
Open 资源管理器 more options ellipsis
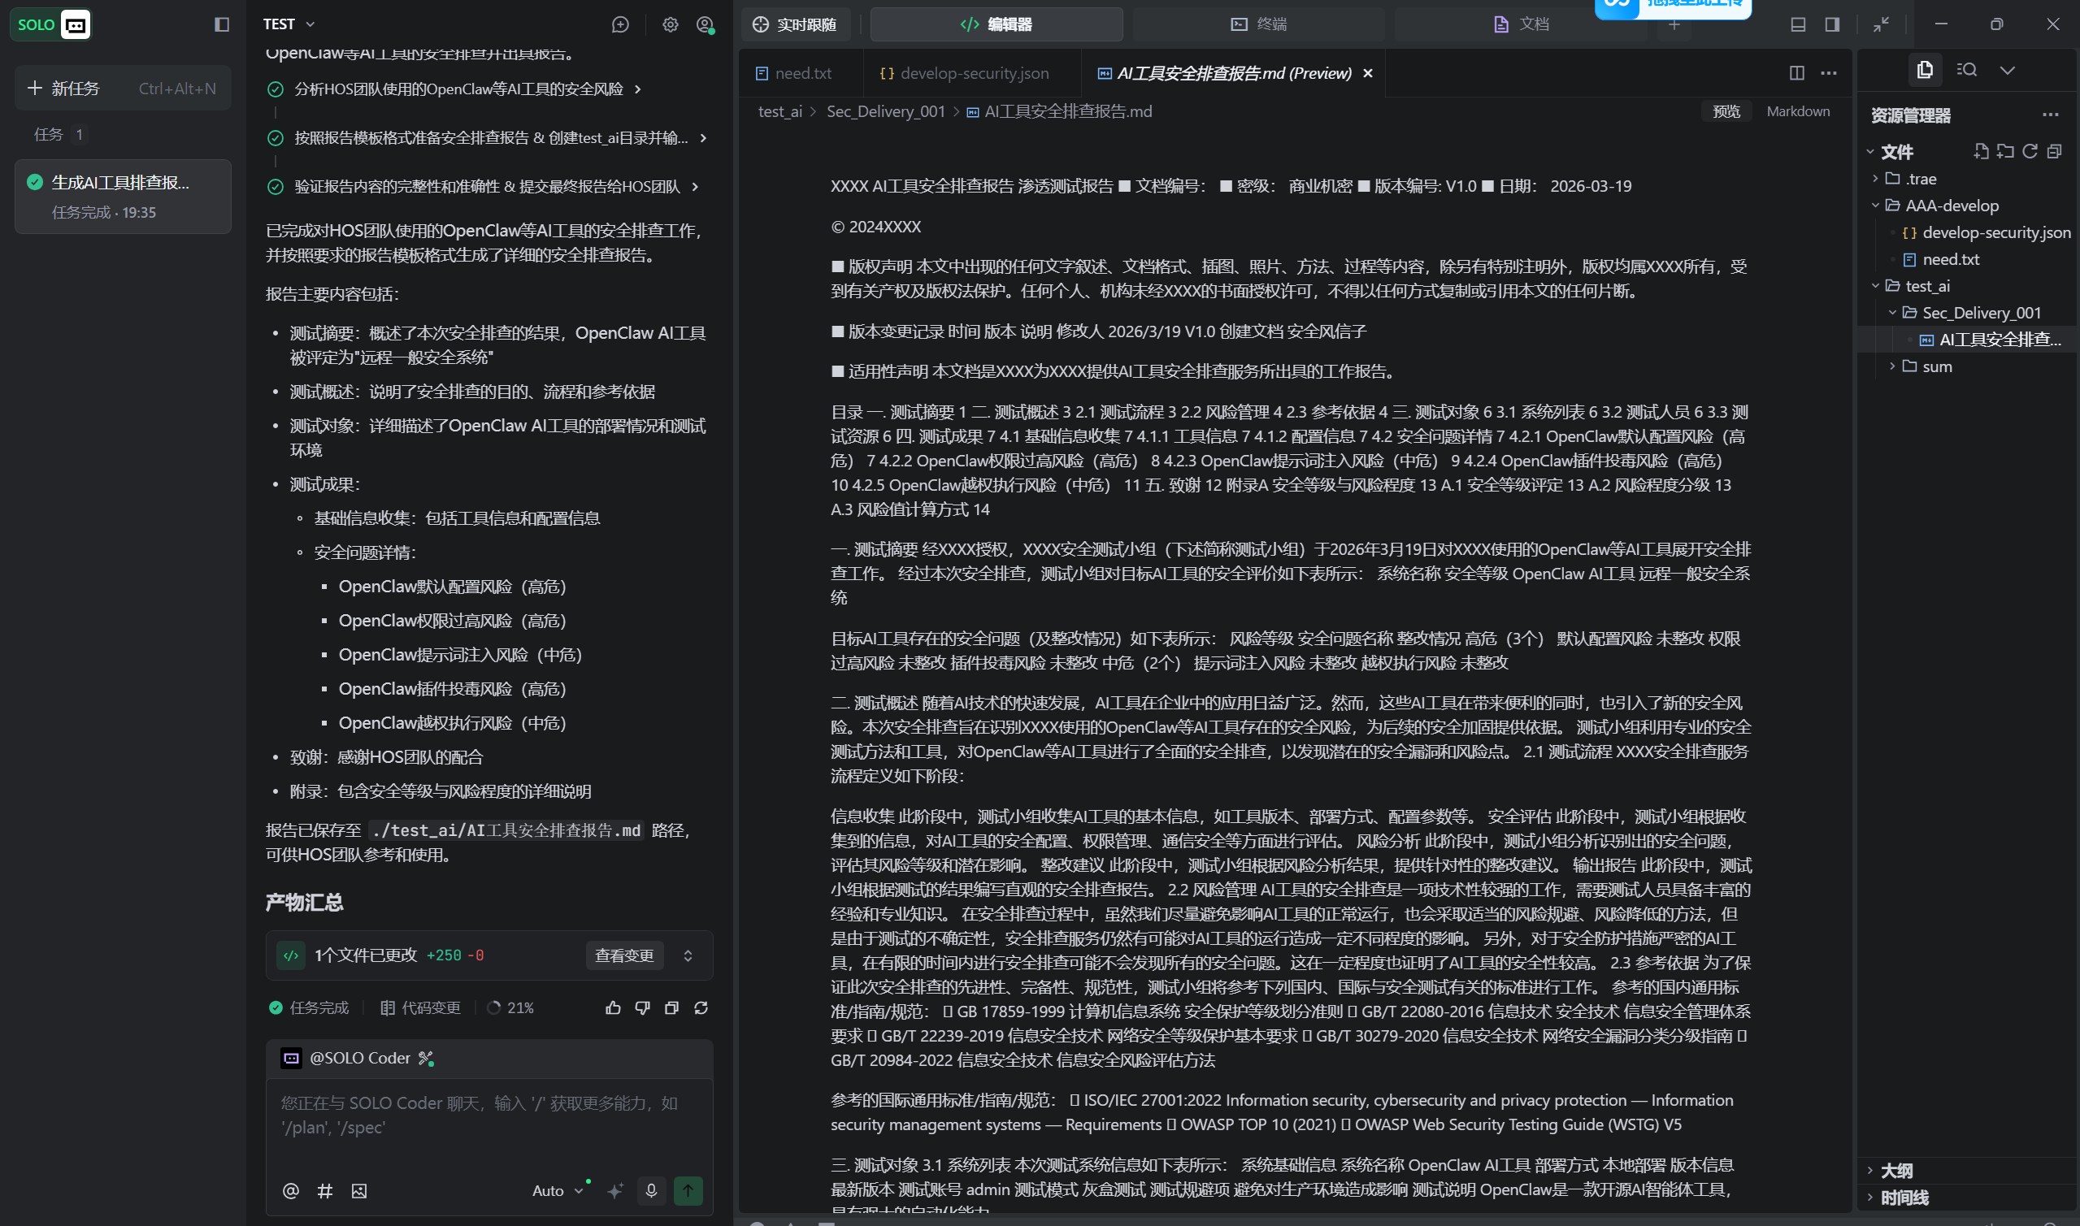click(x=2050, y=115)
